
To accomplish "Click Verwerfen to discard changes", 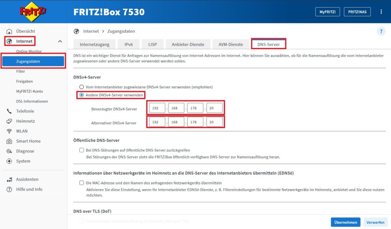I will (x=375, y=222).
